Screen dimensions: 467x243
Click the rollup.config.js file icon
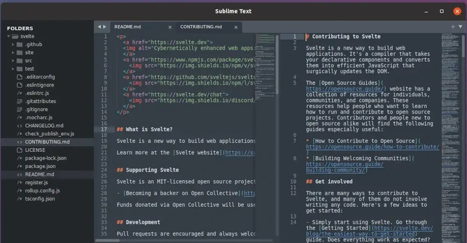pos(20,191)
